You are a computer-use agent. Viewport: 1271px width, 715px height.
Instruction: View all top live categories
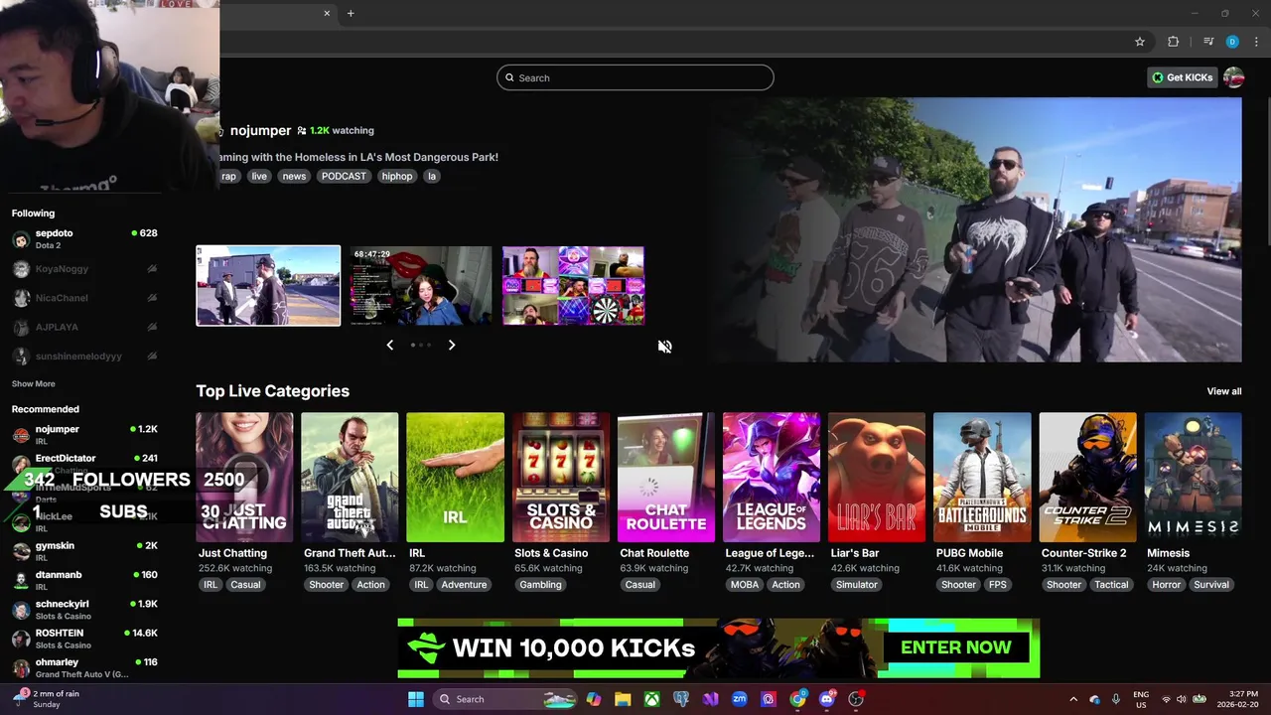1223,391
